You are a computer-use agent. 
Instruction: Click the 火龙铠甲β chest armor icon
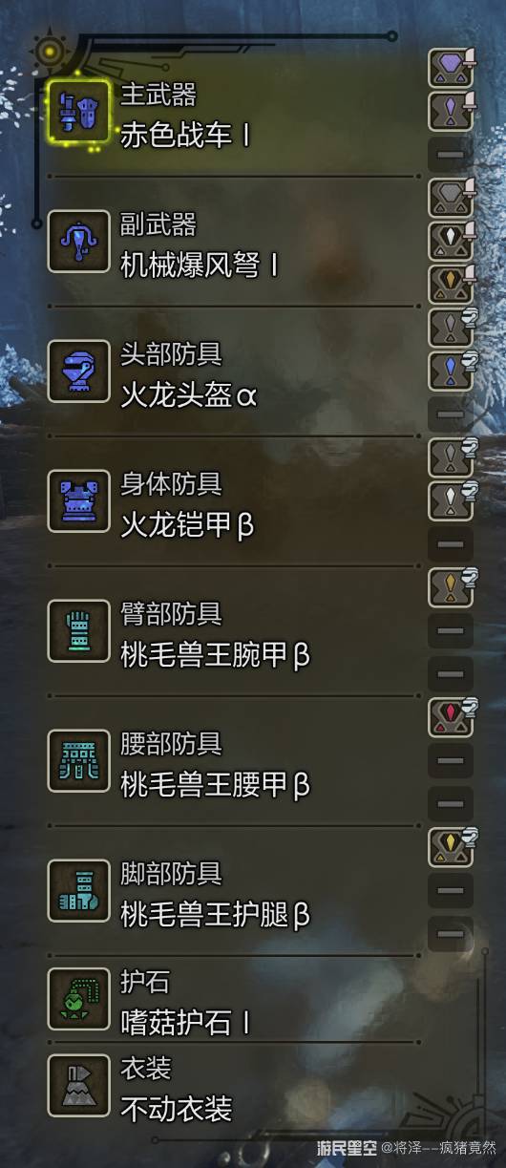[78, 501]
